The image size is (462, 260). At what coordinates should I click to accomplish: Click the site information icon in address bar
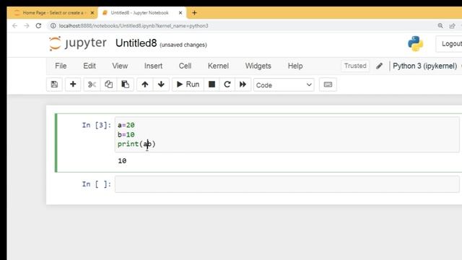53,26
